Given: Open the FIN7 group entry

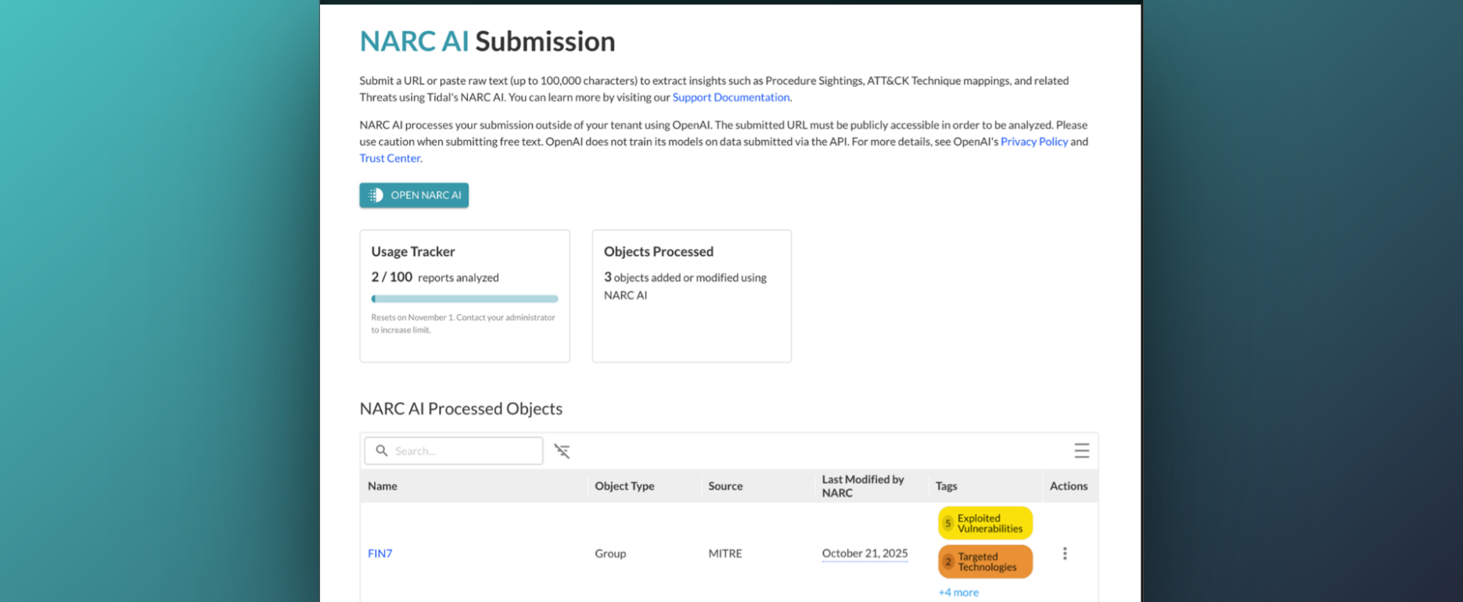Looking at the screenshot, I should click(380, 554).
